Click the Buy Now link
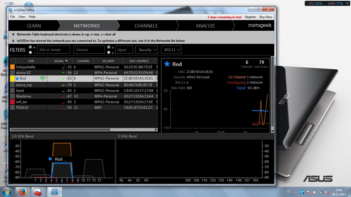 (x=266, y=17)
